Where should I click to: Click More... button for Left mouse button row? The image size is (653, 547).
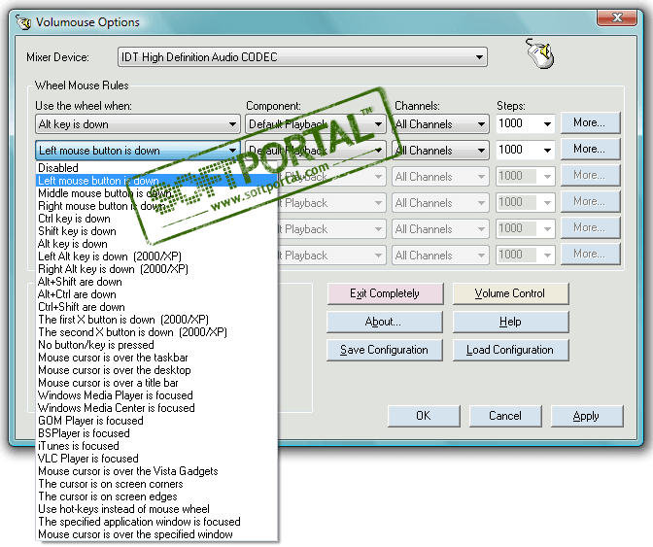(590, 149)
